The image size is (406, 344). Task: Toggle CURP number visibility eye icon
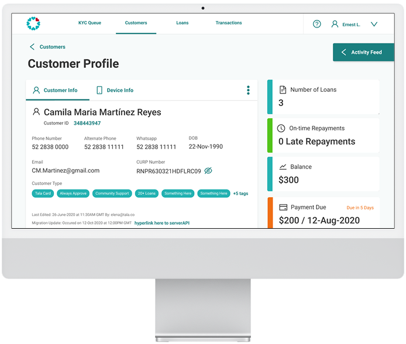tap(208, 171)
